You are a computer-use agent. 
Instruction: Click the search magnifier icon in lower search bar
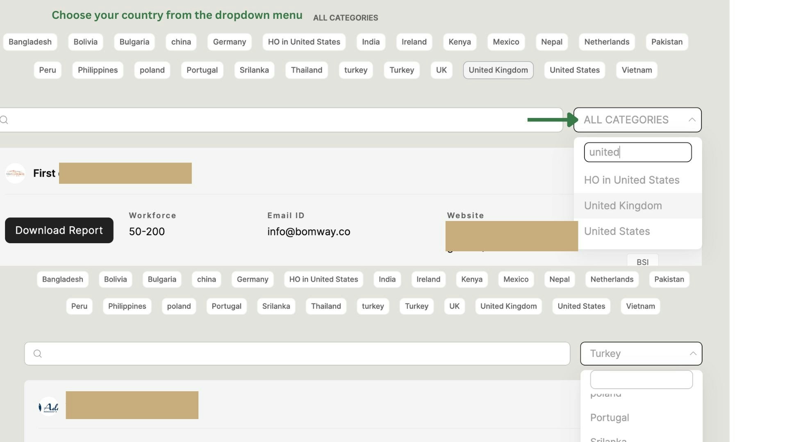pyautogui.click(x=37, y=354)
